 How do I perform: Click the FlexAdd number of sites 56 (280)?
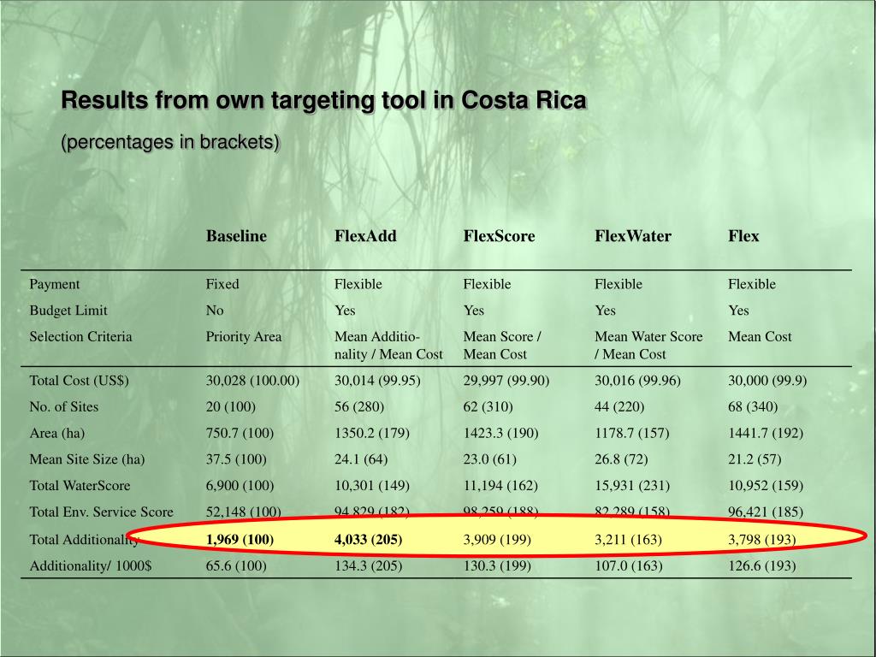(x=359, y=406)
